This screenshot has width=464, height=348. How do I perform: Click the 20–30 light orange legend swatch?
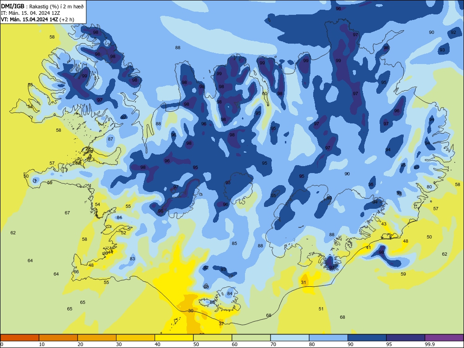97,338
